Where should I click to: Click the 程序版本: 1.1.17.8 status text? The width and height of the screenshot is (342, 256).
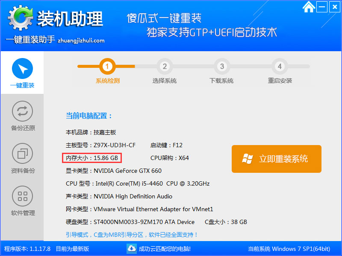27,249
